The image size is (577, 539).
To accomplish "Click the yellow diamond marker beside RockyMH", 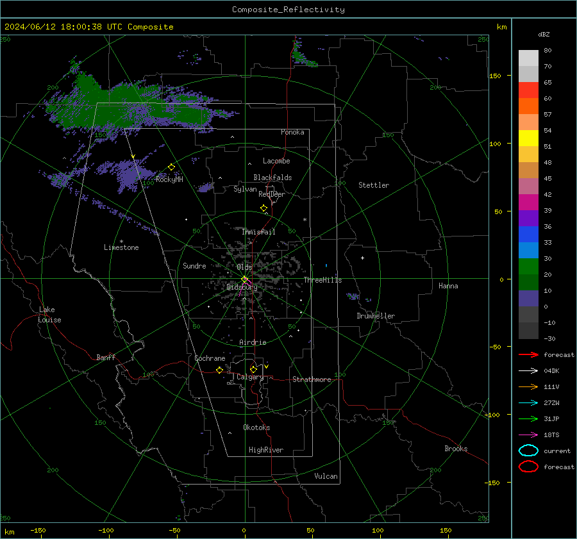I will pos(171,167).
